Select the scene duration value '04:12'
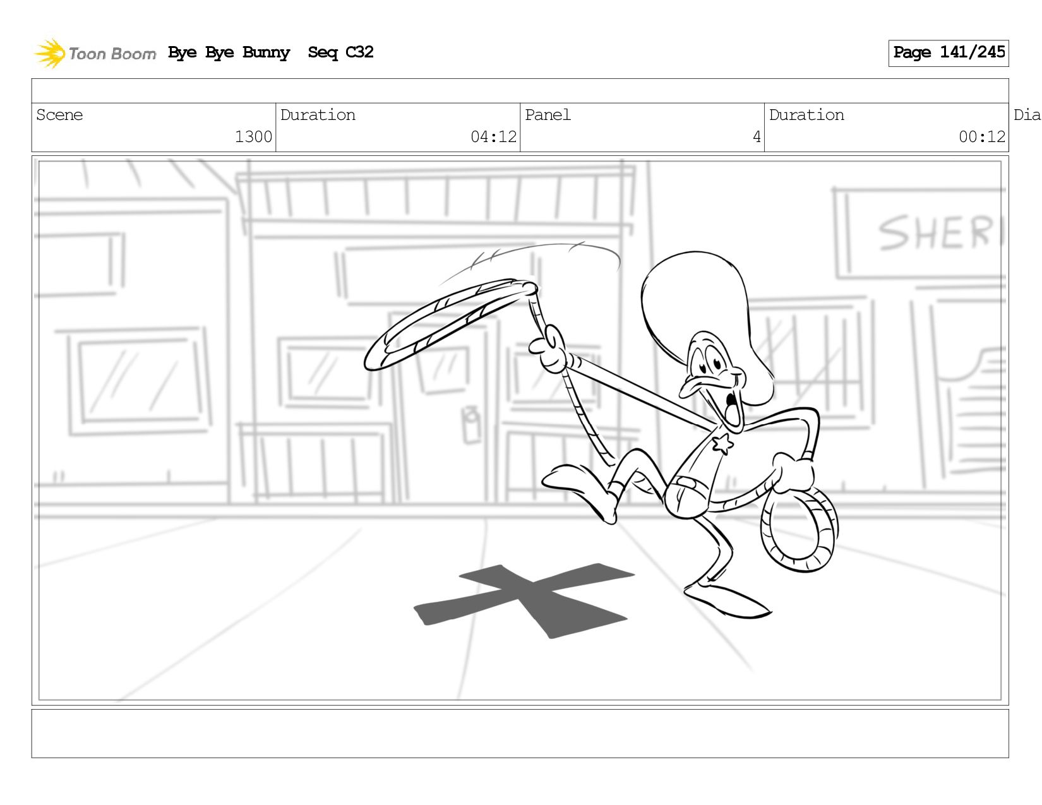 pyautogui.click(x=493, y=137)
